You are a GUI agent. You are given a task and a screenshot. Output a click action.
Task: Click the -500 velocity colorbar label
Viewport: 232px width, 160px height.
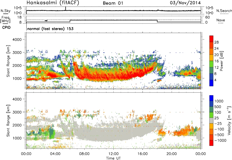pyautogui.click(x=219, y=135)
